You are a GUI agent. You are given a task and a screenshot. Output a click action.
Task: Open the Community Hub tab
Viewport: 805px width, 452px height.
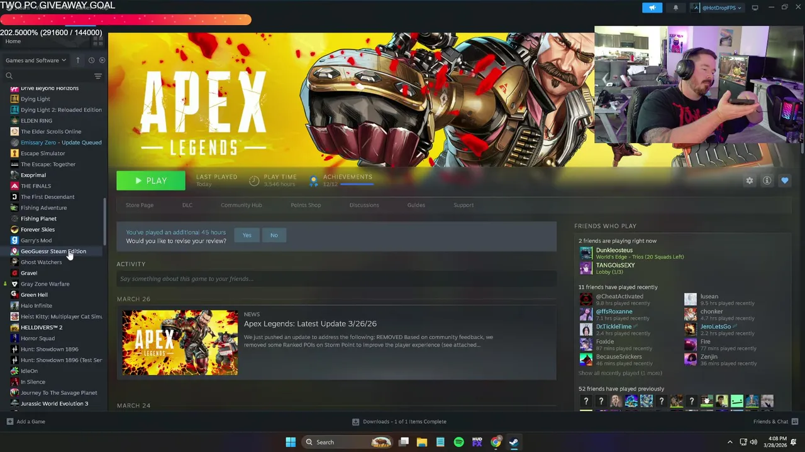pyautogui.click(x=241, y=205)
